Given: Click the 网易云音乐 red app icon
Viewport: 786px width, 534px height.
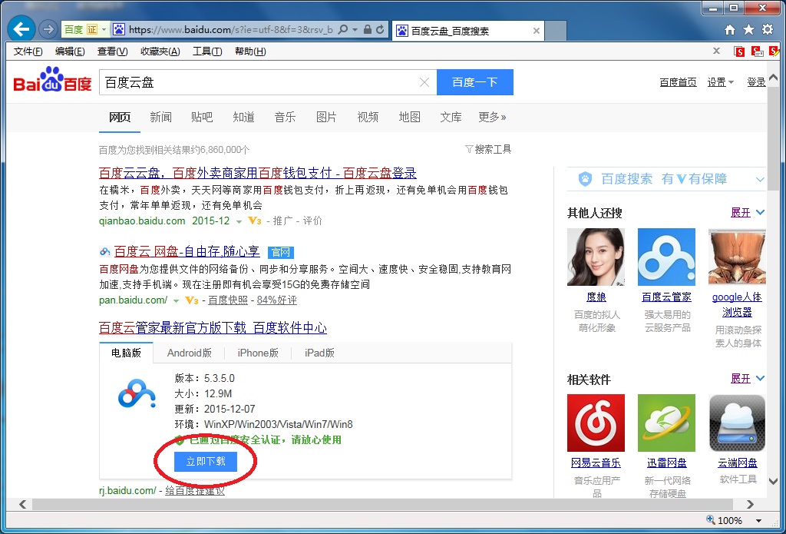Looking at the screenshot, I should pyautogui.click(x=596, y=423).
